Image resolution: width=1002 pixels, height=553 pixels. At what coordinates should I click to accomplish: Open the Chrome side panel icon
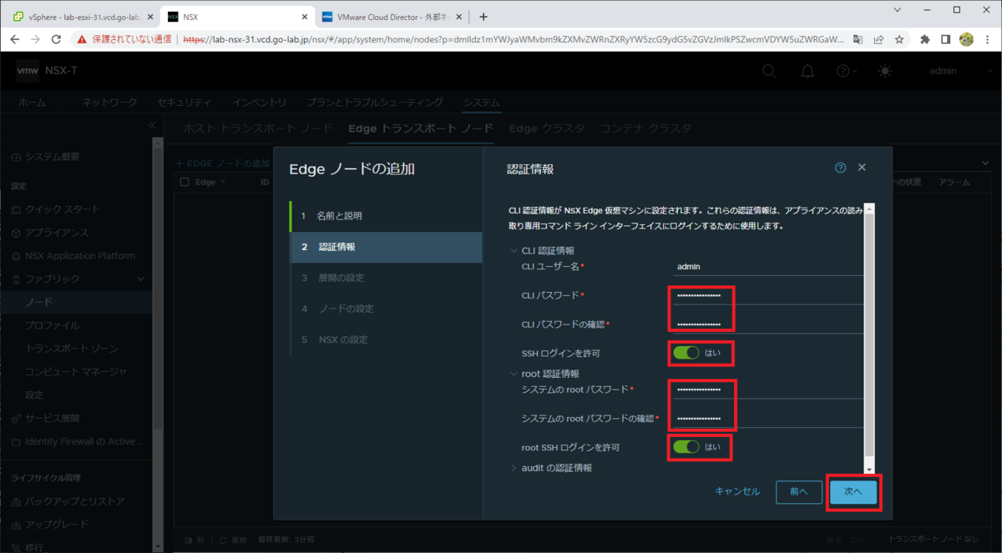[946, 39]
